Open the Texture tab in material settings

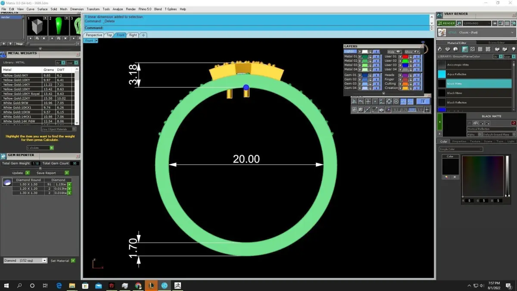[x=475, y=141]
